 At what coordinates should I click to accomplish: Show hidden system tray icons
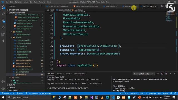(x=144, y=97)
